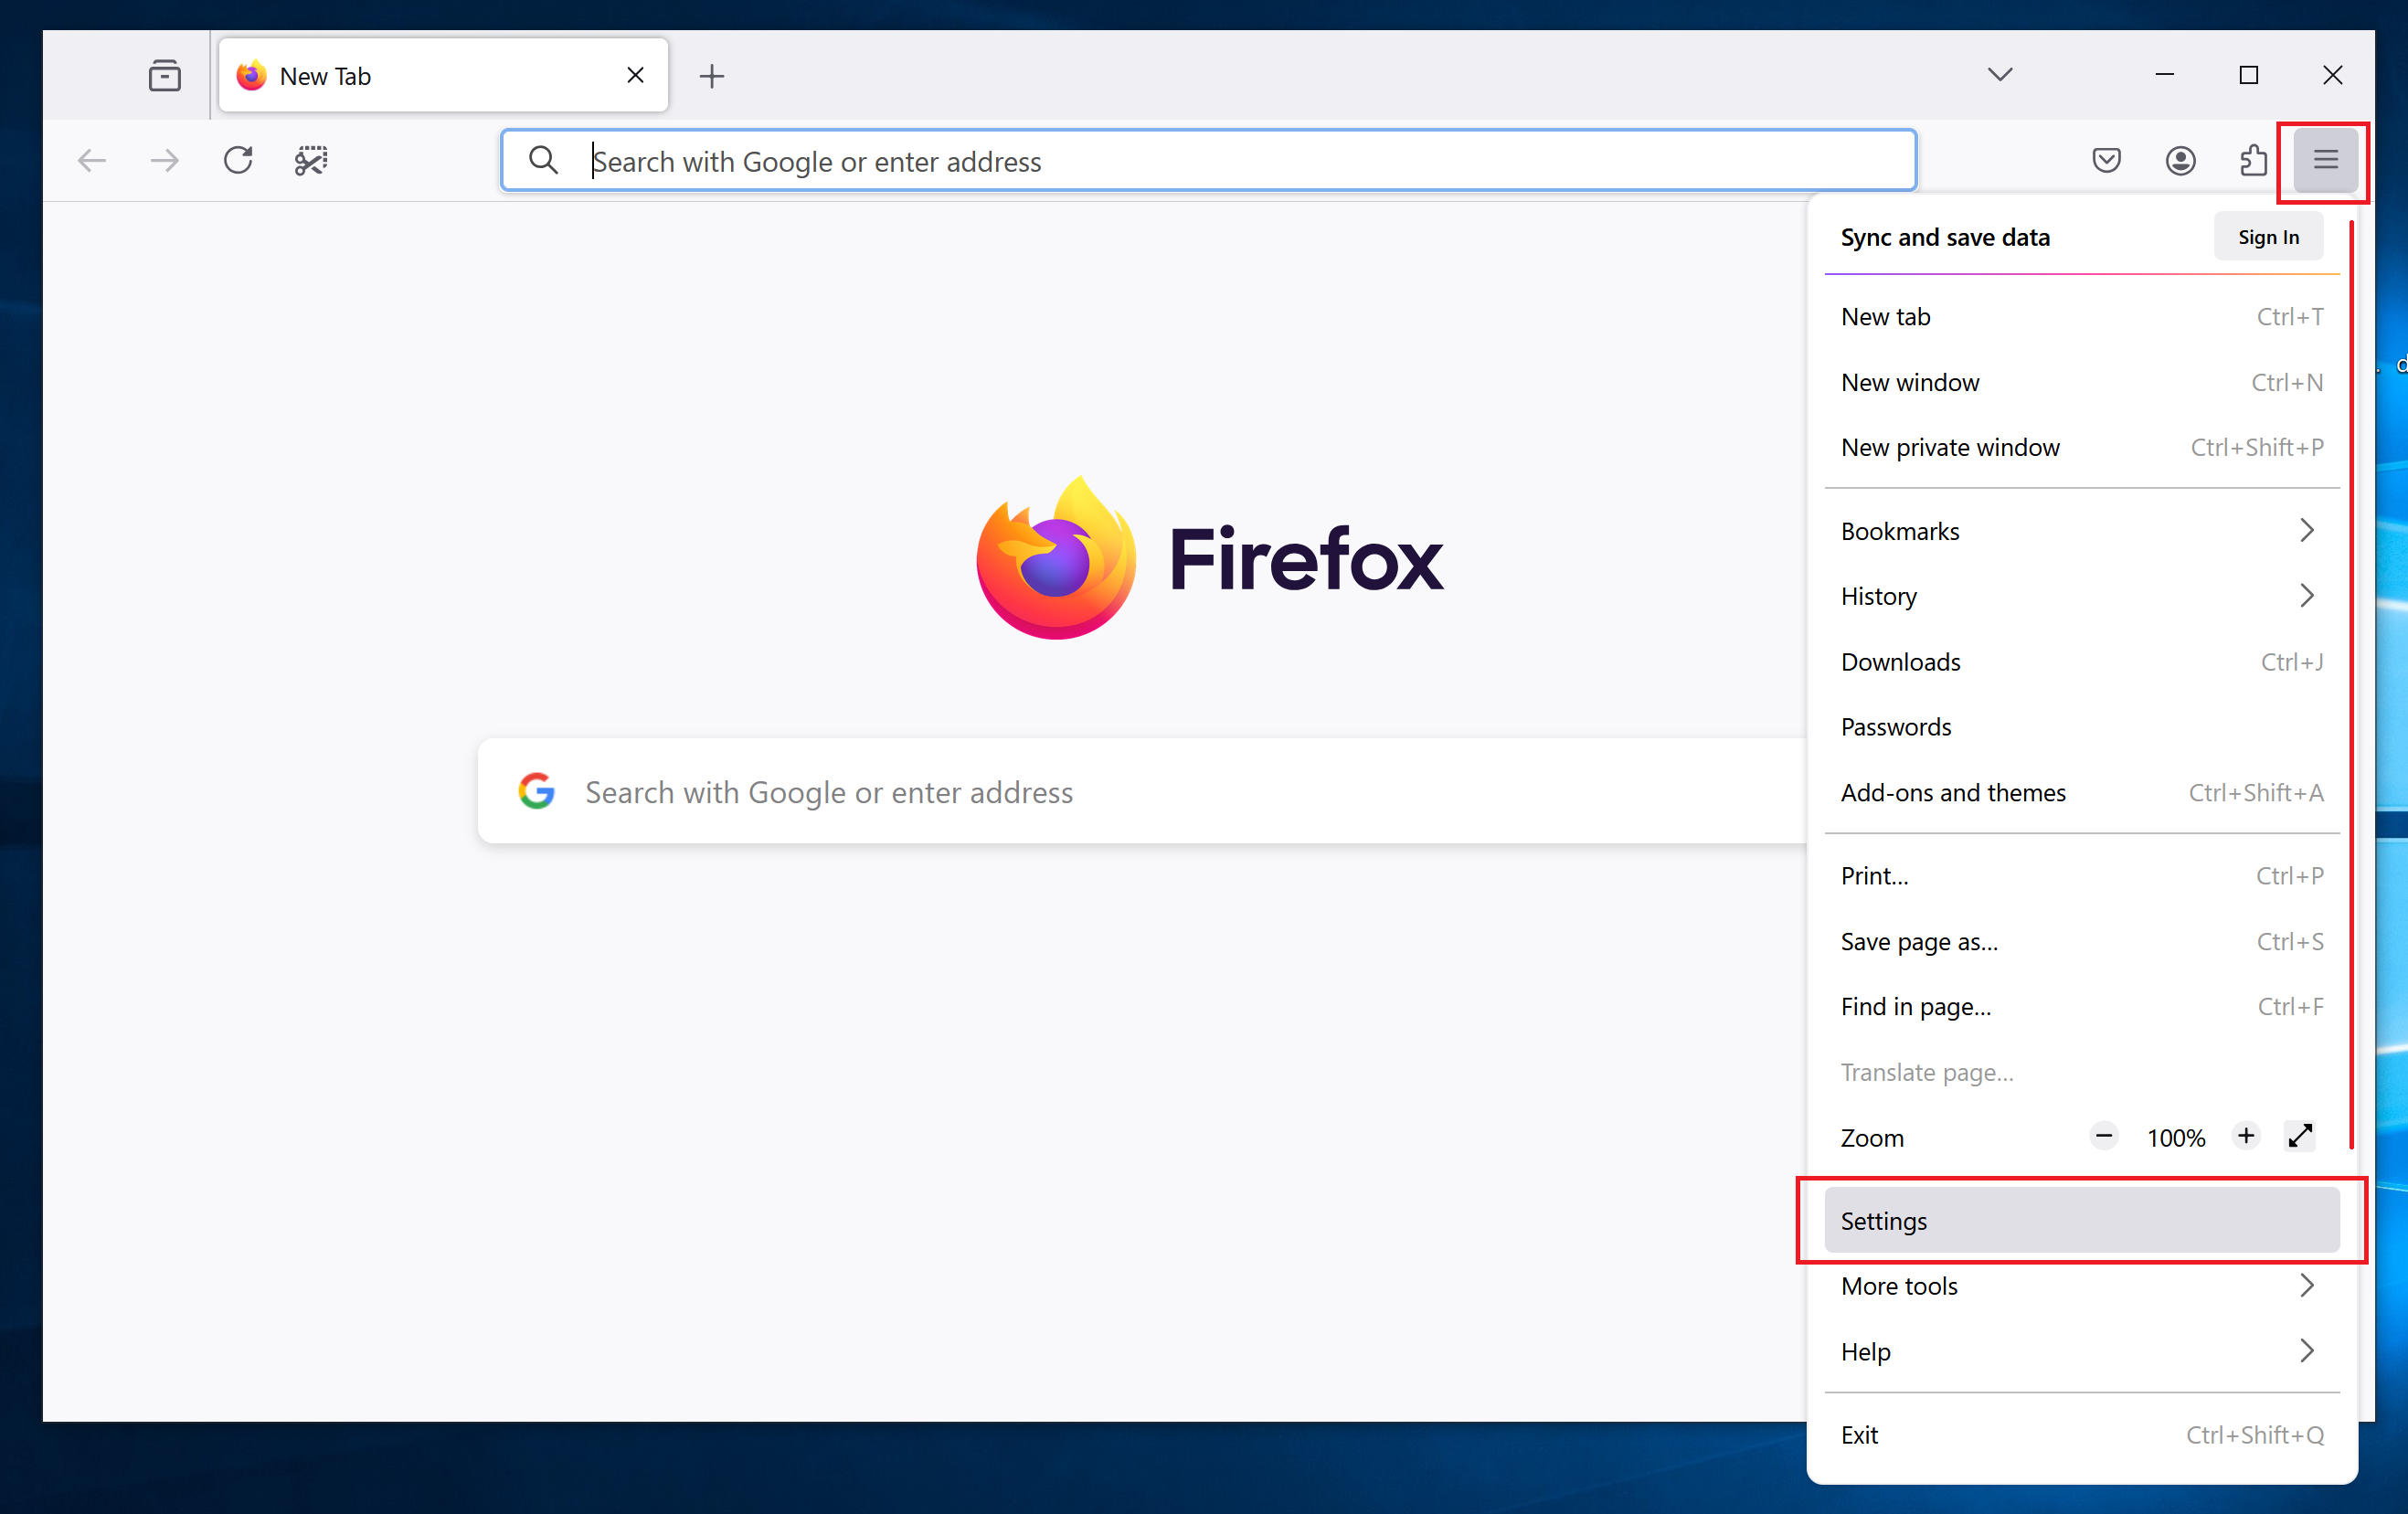Reload the current page
Image resolution: width=2408 pixels, height=1514 pixels.
tap(238, 160)
